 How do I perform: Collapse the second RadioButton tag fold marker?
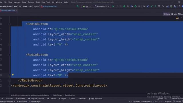point(9,55)
